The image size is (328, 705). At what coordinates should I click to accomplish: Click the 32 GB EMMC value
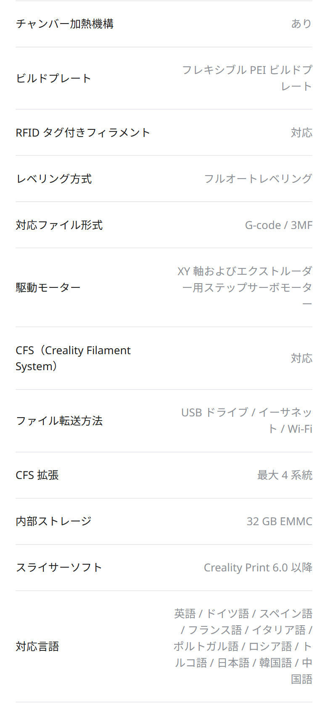click(279, 521)
